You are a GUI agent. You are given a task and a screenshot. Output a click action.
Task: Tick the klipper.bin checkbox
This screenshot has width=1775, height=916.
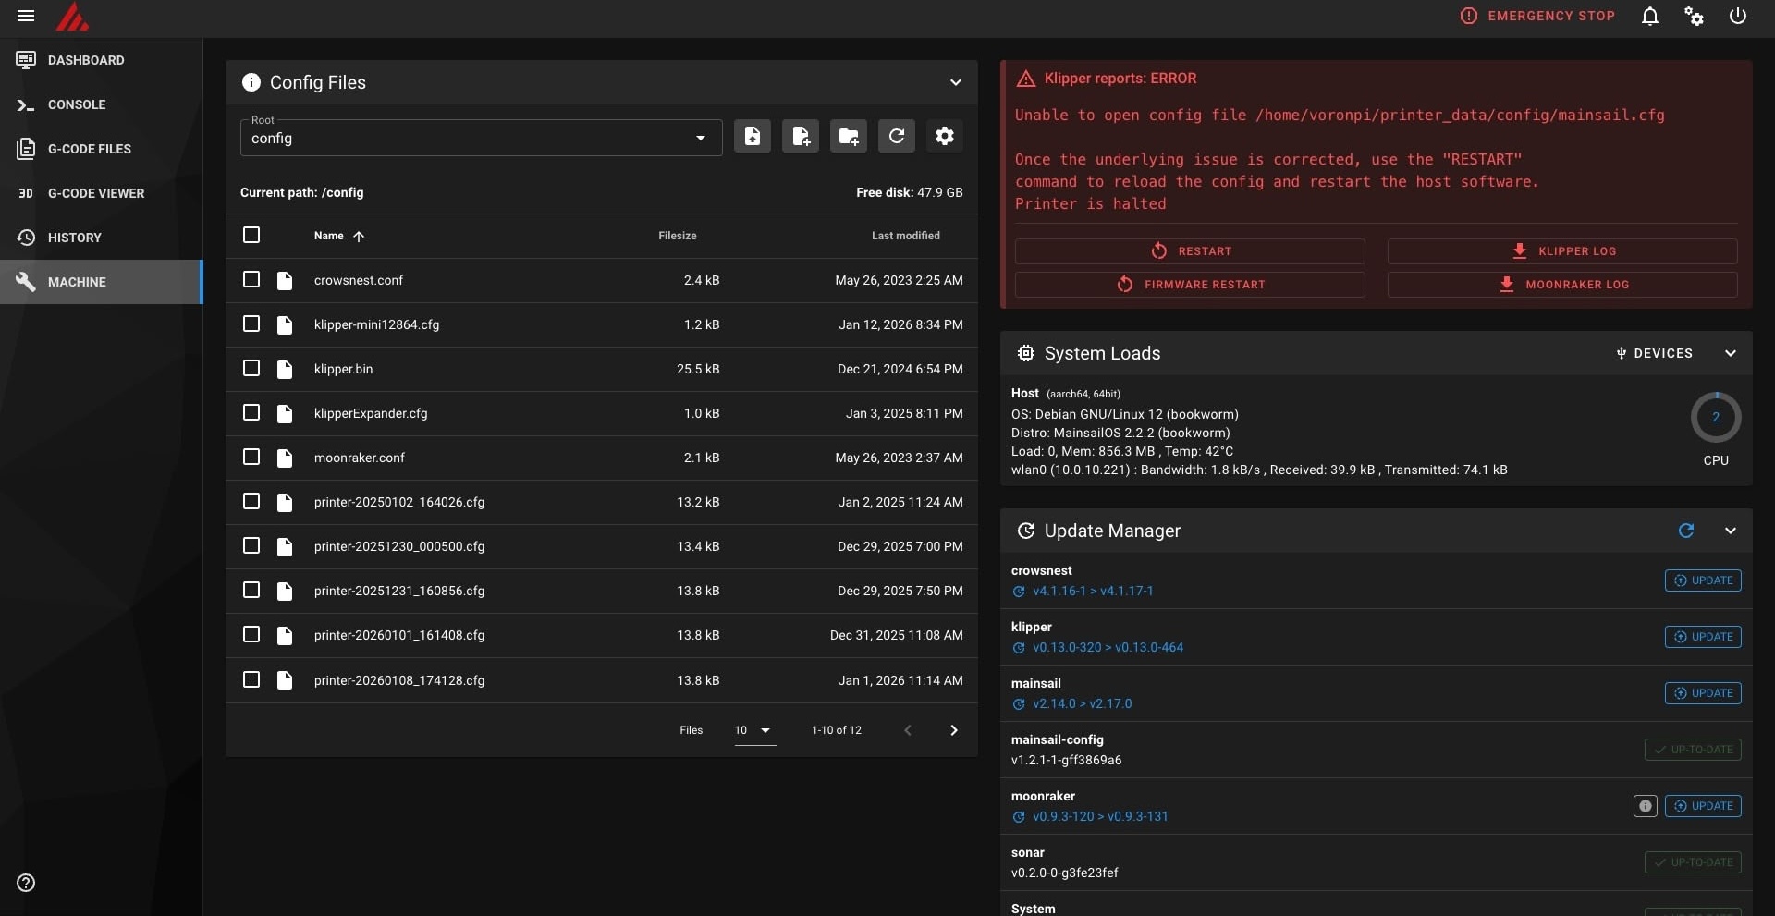pos(251,368)
